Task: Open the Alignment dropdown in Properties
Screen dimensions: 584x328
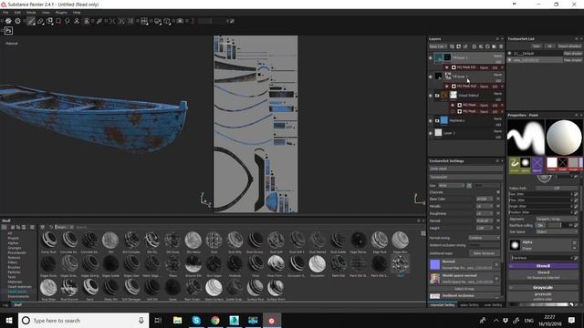Action: tap(557, 219)
